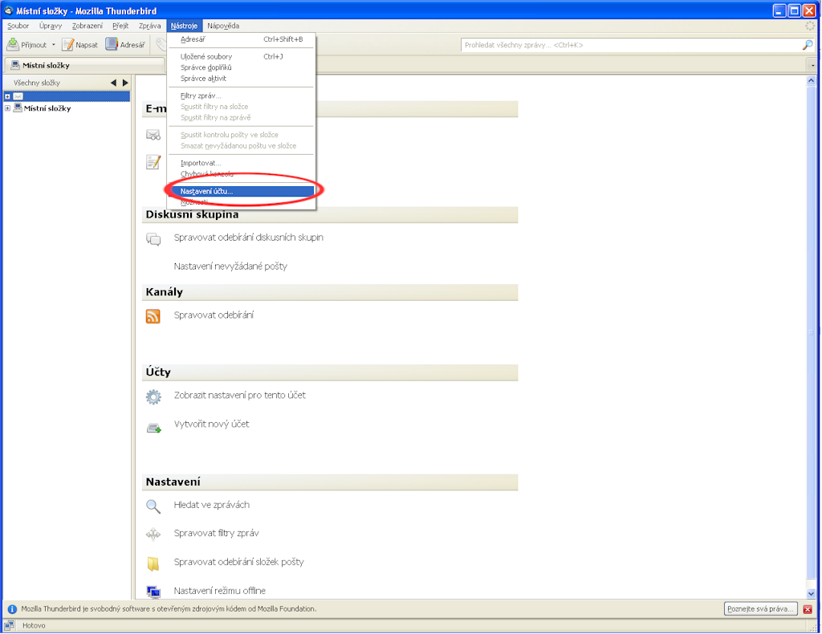Open Spravovat filtry zpráv link

[x=217, y=533]
